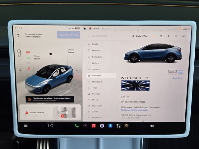This screenshot has height=149, width=199.
Task: Open the Apple Music app
Action: click(x=94, y=125)
